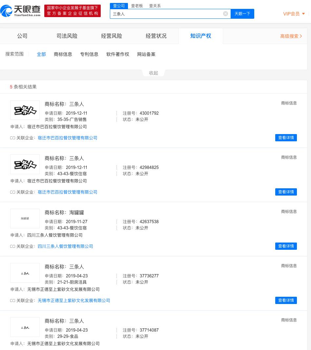Select the 司法风险 category tab

67,36
